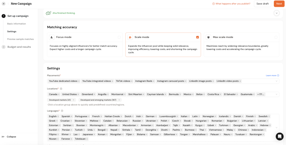This screenshot has height=145, width=286.
Task: Open Preview sample matches section
Action: [x=20, y=39]
